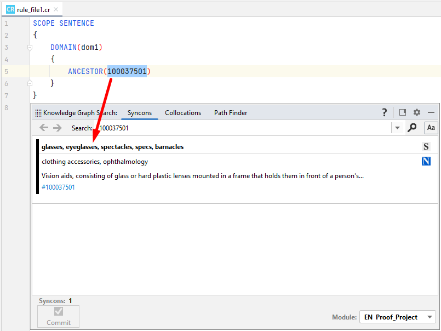Open the #100037501 syncon link
Screen dimensions: 441x331
(59, 187)
